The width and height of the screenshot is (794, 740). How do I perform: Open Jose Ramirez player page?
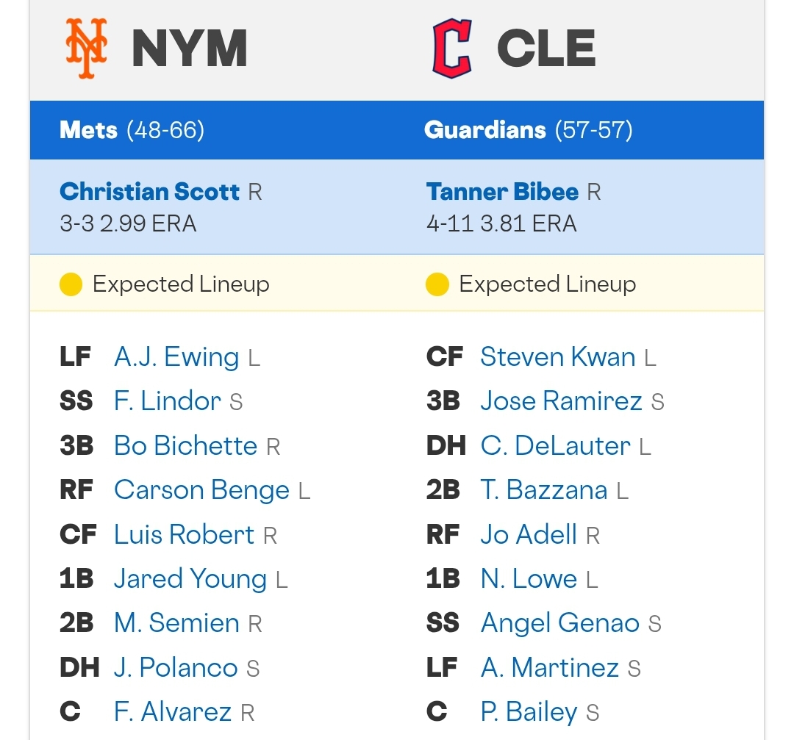[x=562, y=401]
